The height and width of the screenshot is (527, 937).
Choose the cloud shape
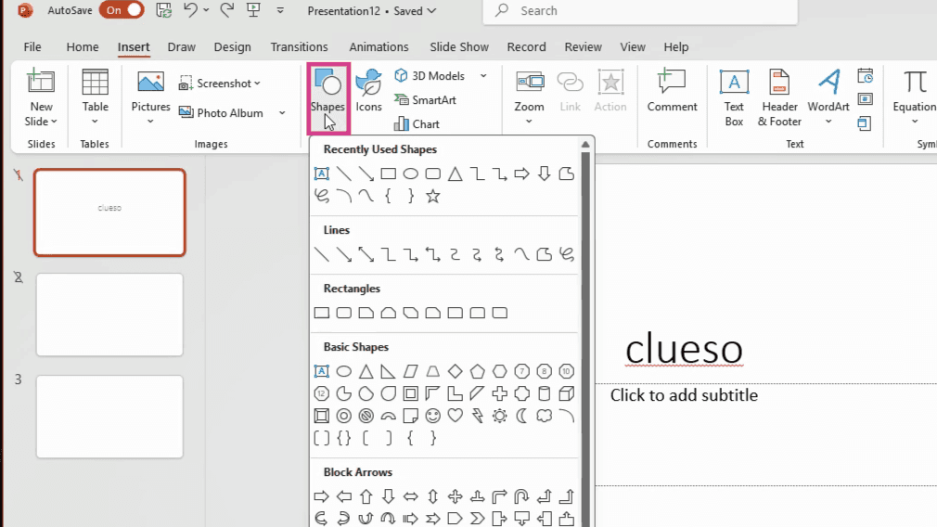(x=544, y=416)
